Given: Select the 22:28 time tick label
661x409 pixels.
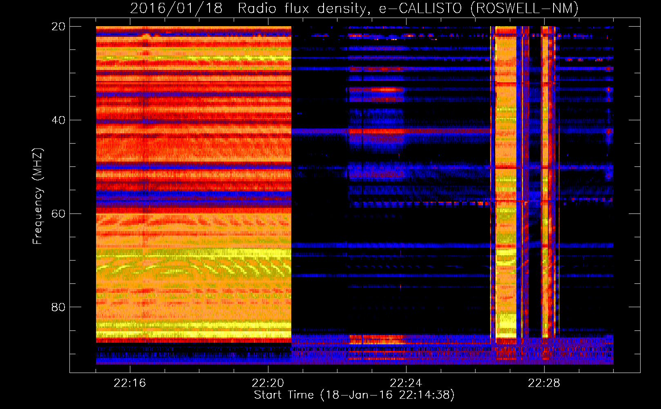Looking at the screenshot, I should [544, 383].
